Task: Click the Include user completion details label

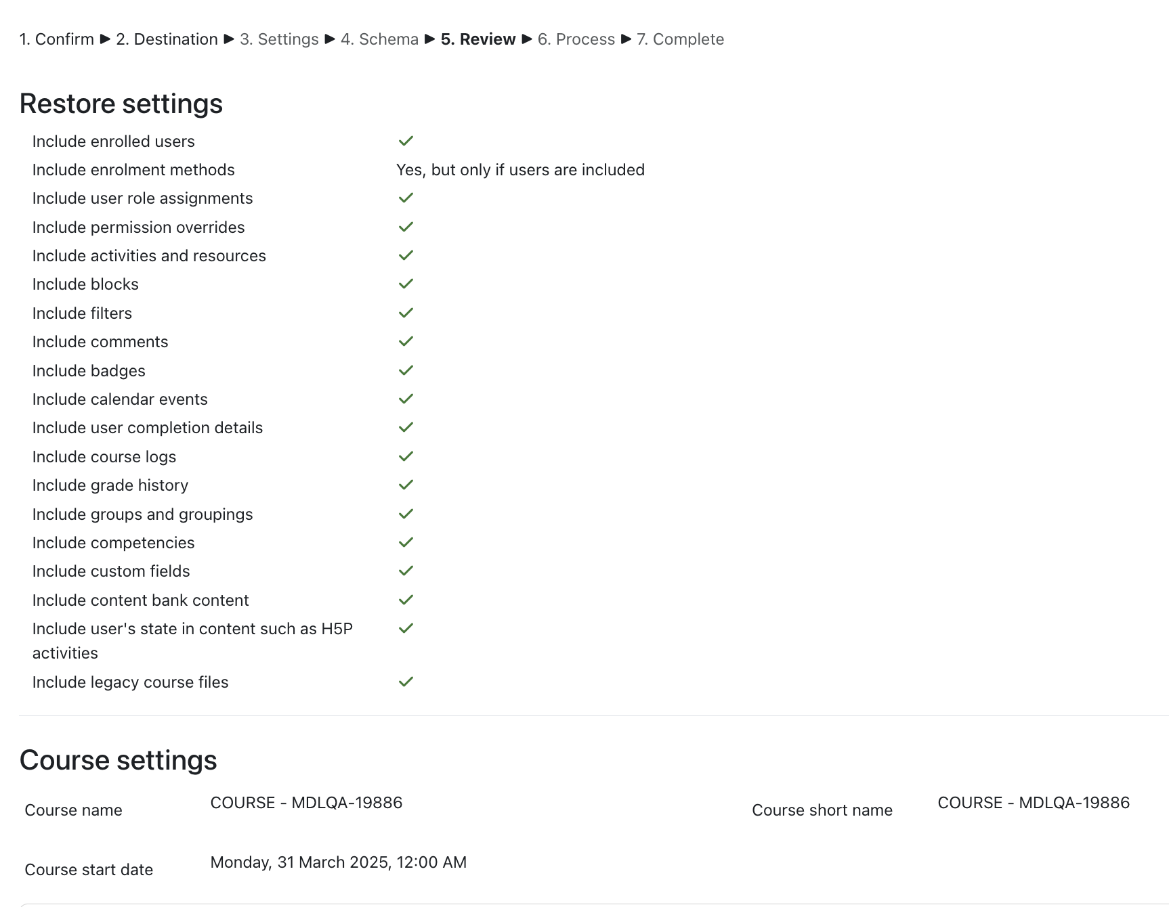Action: [x=148, y=428]
